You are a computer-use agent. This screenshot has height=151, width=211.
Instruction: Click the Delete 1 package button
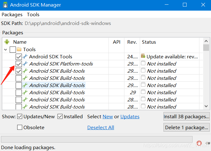pos(186,127)
